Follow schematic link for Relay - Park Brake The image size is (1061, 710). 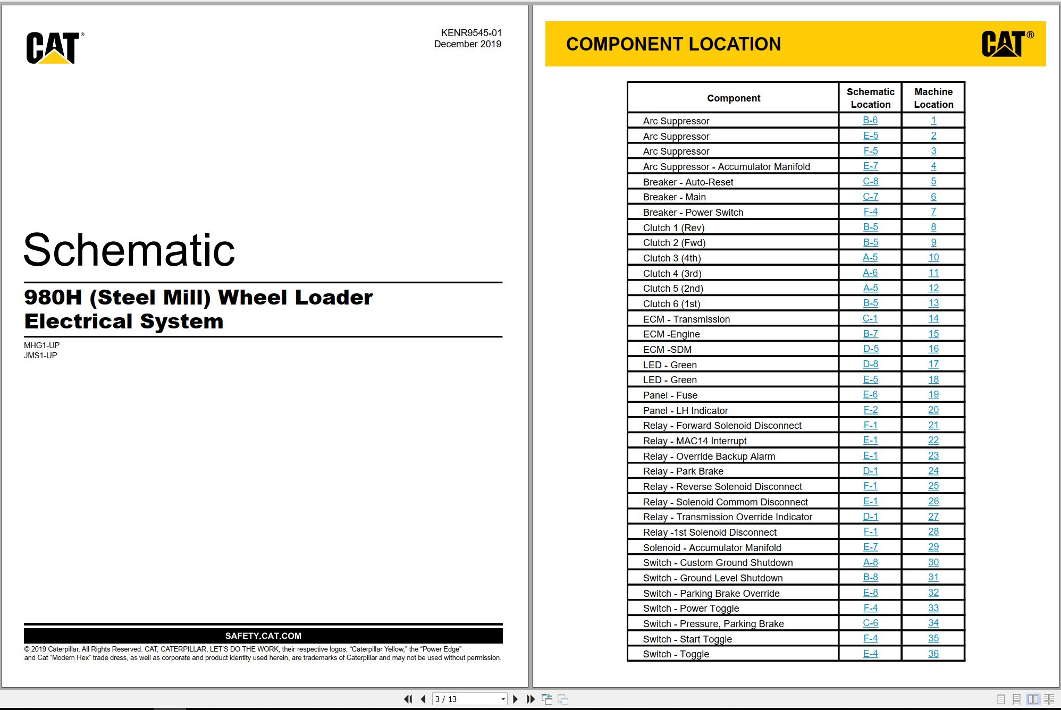tap(870, 471)
